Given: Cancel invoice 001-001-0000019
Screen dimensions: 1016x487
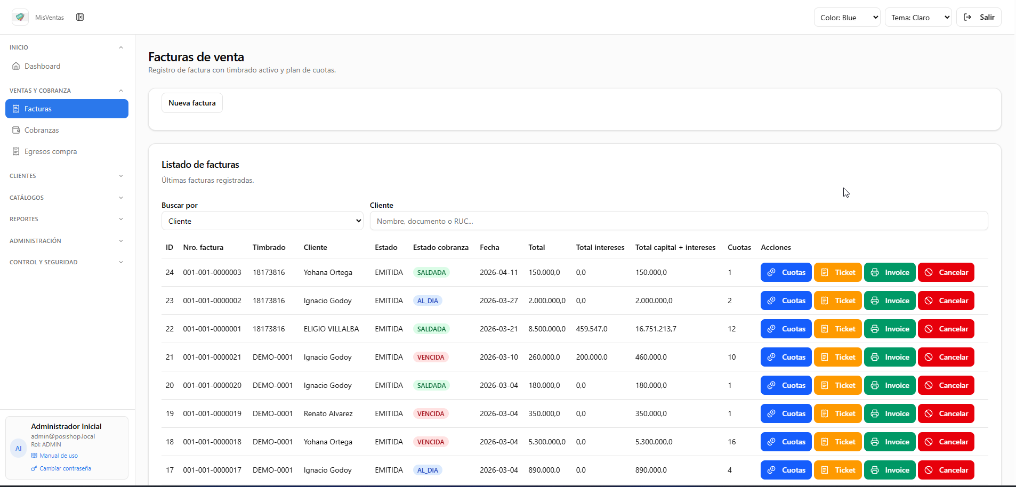Looking at the screenshot, I should [946, 413].
